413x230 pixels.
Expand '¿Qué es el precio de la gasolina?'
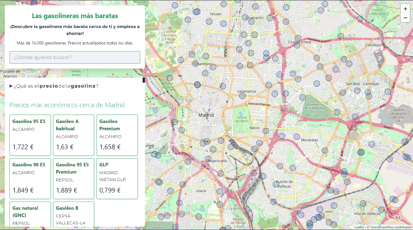click(54, 86)
